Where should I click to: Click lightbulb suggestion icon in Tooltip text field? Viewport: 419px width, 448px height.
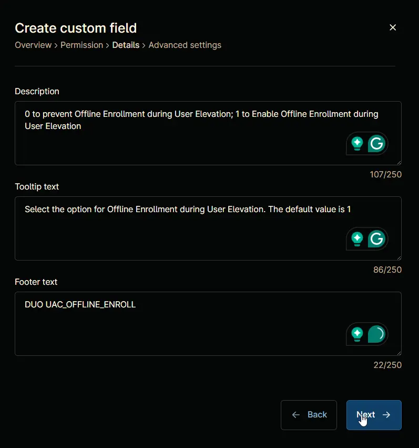pos(357,239)
